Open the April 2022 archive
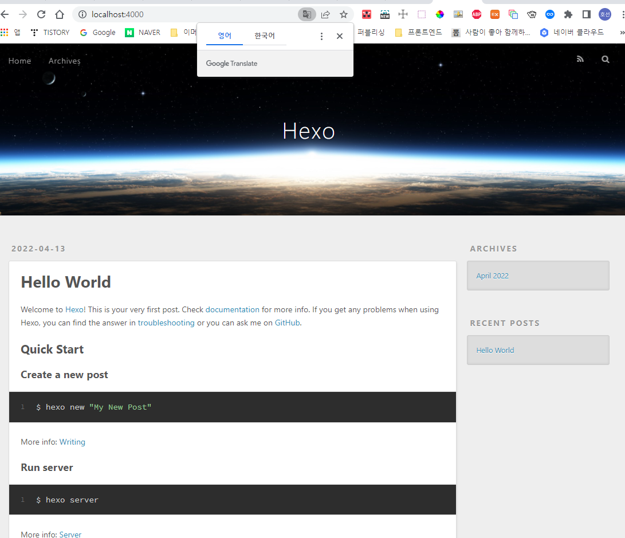The height and width of the screenshot is (538, 625). (492, 276)
